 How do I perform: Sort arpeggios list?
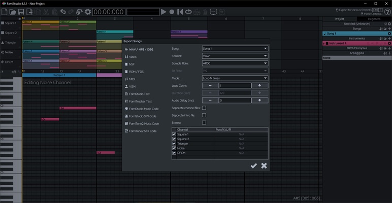(x=385, y=53)
